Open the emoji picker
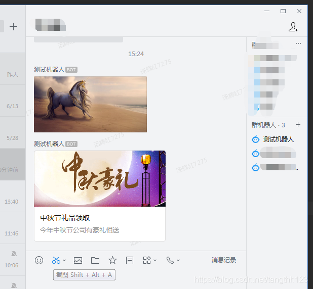 pyautogui.click(x=39, y=260)
